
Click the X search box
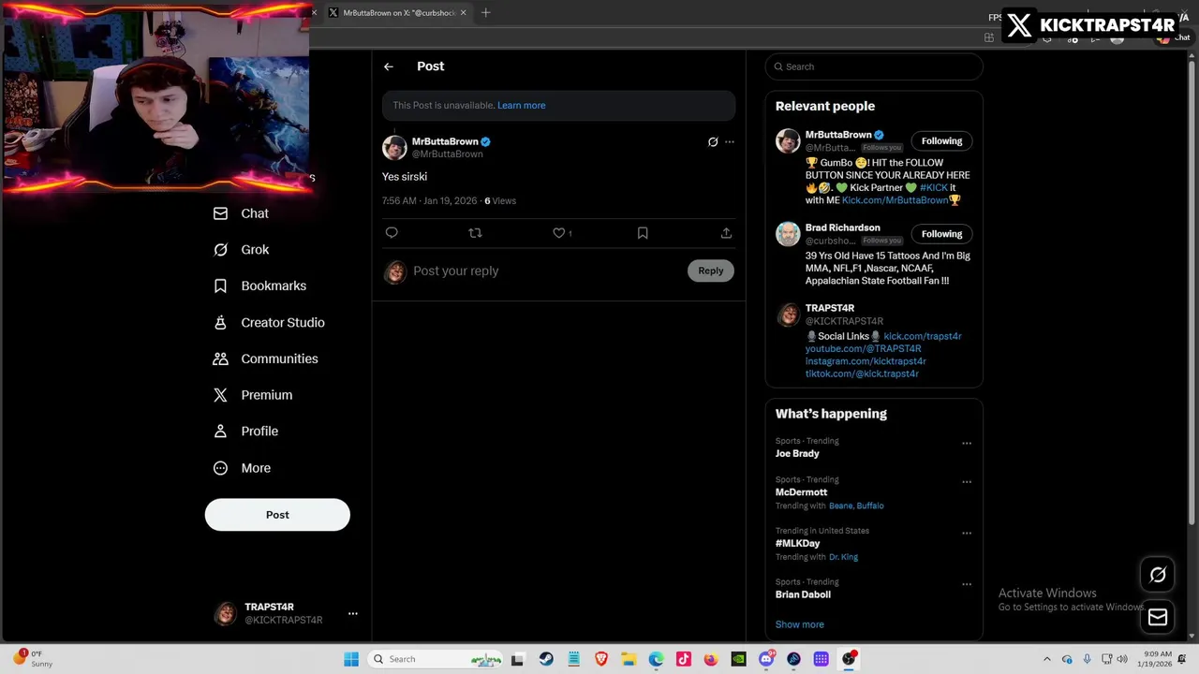pyautogui.click(x=874, y=66)
